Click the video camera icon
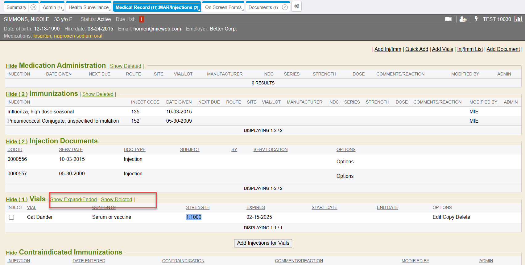This screenshot has height=265, width=525. coord(448,19)
